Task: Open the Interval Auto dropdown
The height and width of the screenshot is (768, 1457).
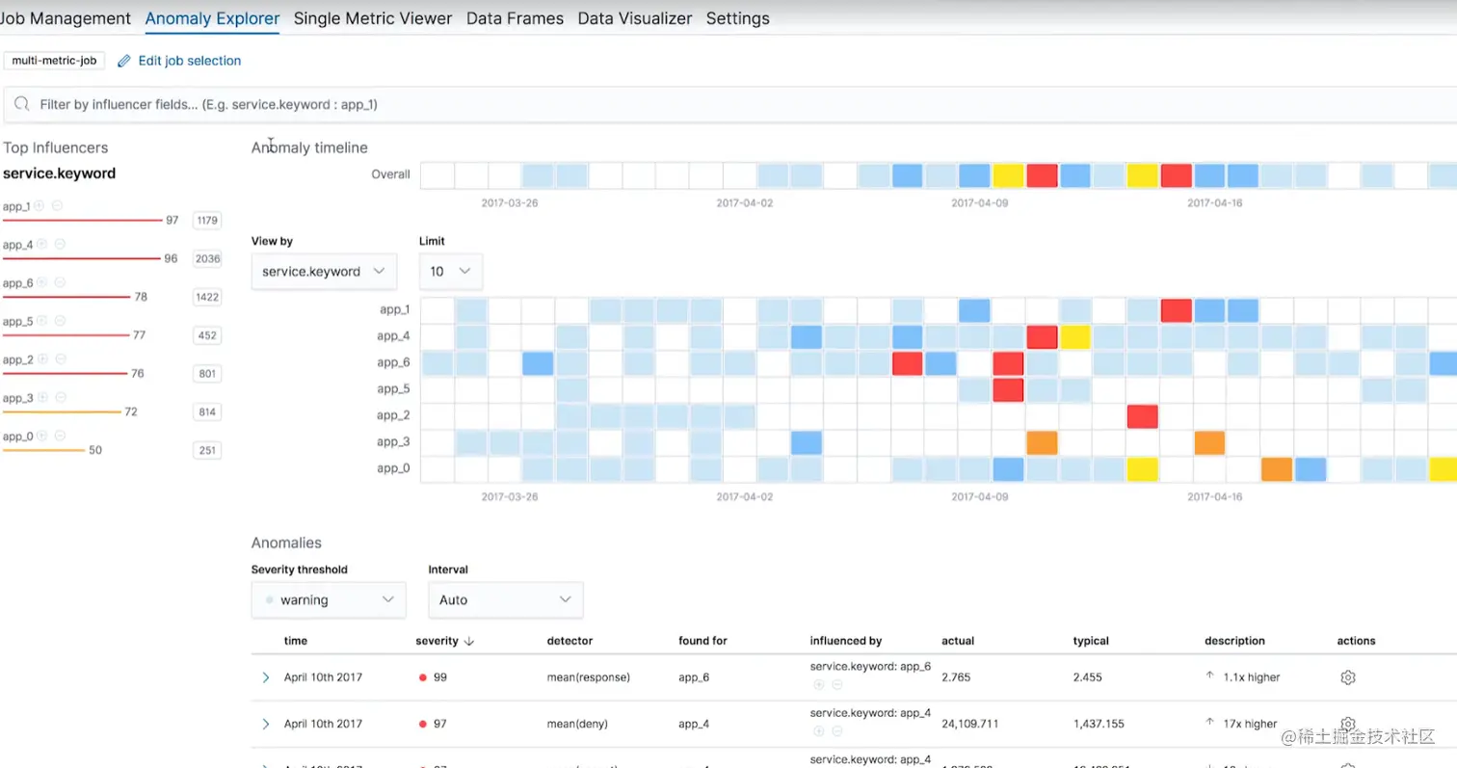Action: coord(506,599)
